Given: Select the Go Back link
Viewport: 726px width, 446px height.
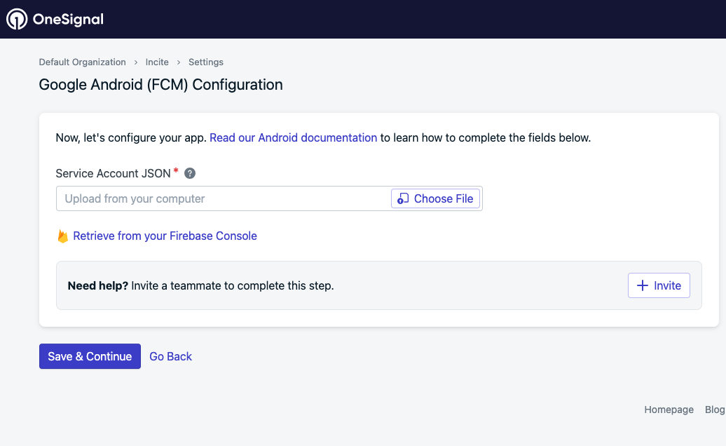Looking at the screenshot, I should point(170,356).
